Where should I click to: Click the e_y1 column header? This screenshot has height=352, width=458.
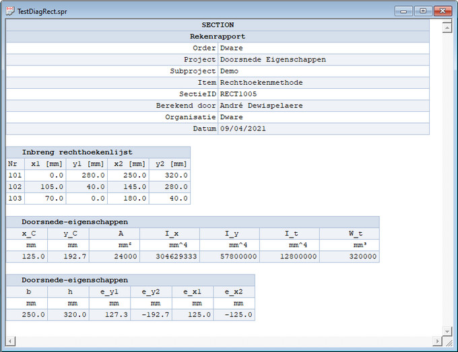(109, 292)
